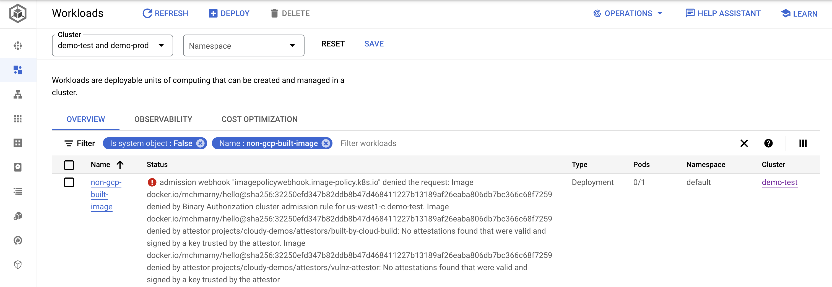Open the Object Browser list sidebar icon
This screenshot has height=287, width=832.
tap(18, 191)
